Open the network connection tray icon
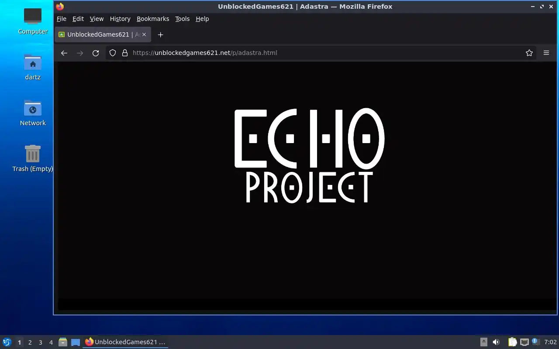This screenshot has height=349, width=559. pyautogui.click(x=524, y=342)
